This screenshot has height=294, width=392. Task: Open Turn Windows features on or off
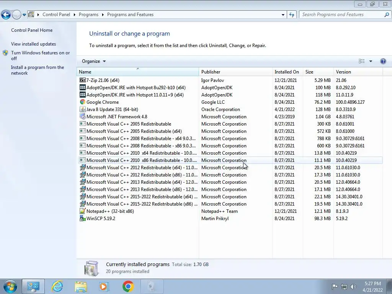coord(40,56)
